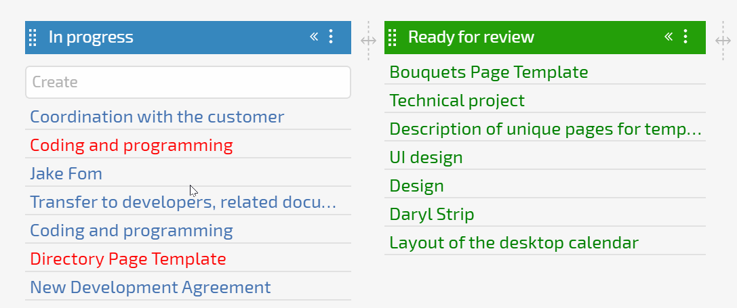
Task: Click the column resize handle between columns
Action: pyautogui.click(x=369, y=41)
